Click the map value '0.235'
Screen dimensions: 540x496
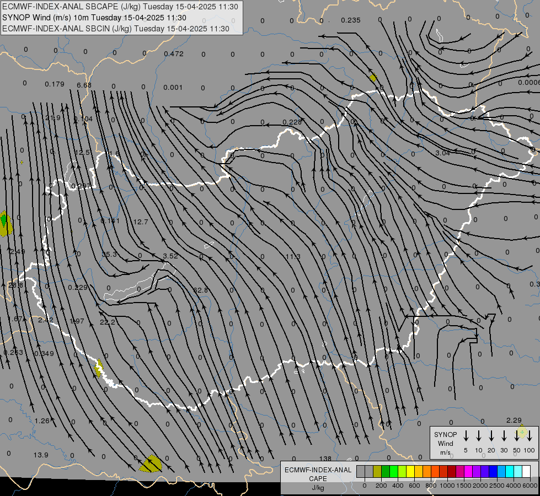click(x=351, y=20)
